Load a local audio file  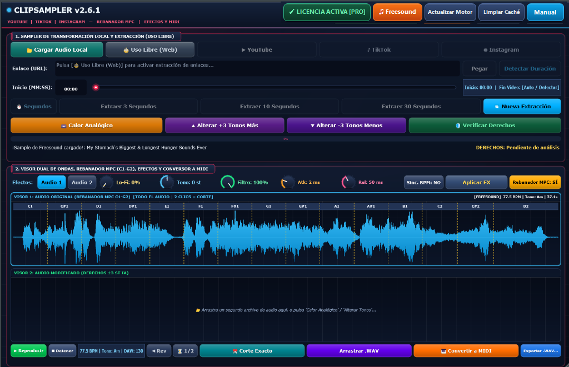click(57, 49)
